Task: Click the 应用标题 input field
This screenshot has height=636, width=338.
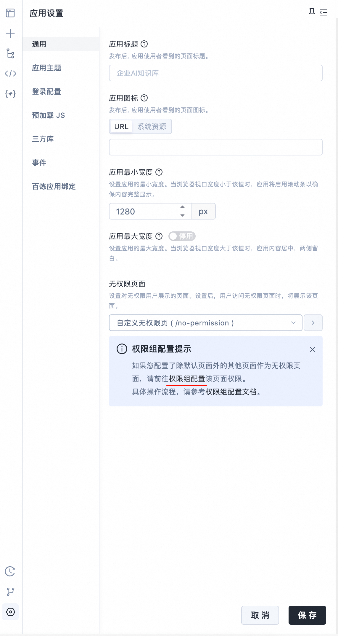Action: 216,73
